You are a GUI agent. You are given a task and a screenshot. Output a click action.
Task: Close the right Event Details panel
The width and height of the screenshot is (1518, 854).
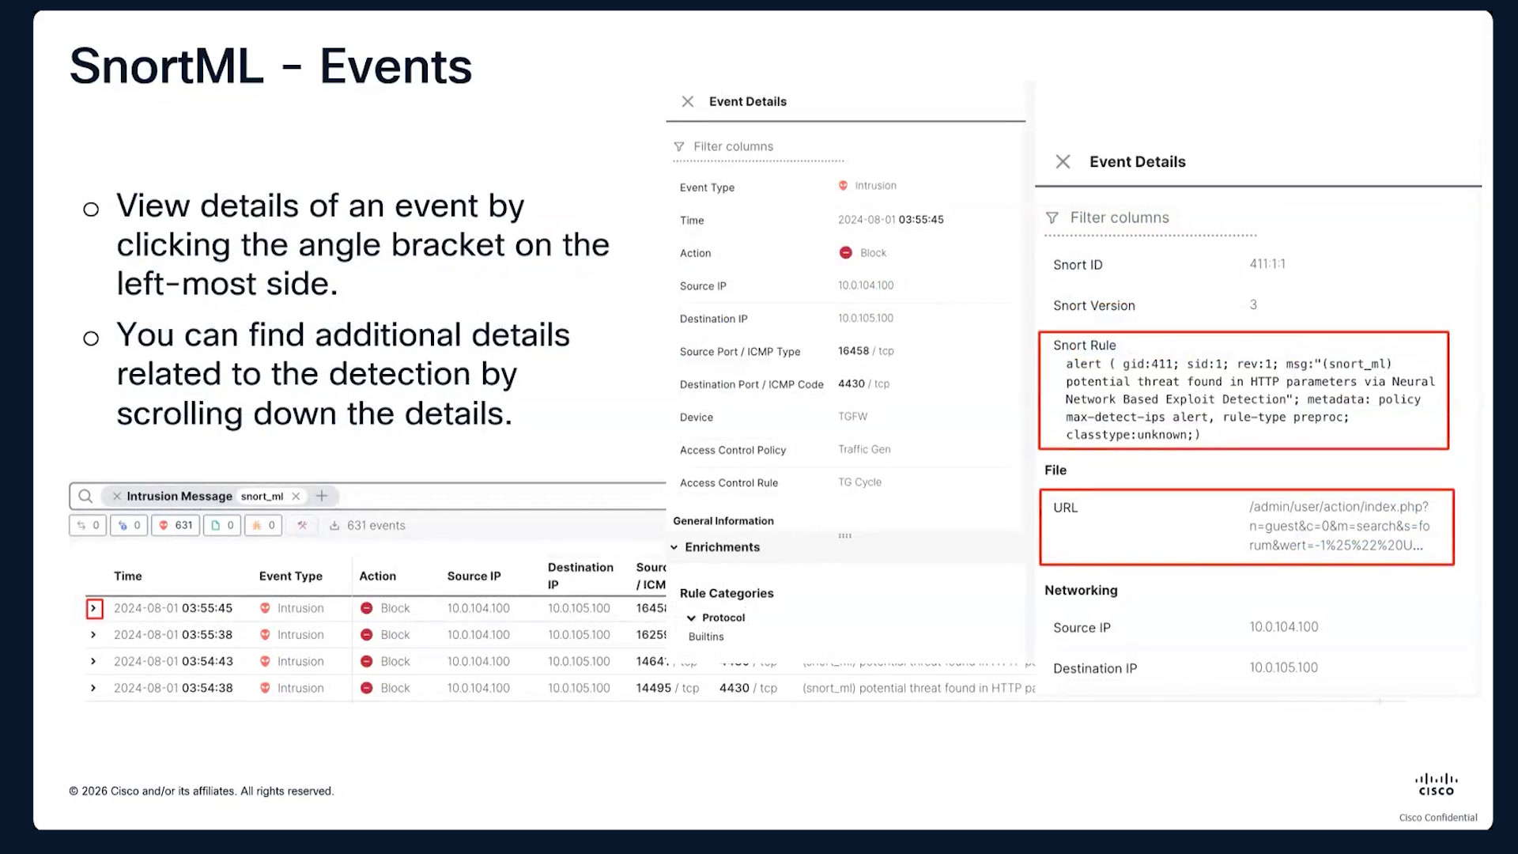pyautogui.click(x=1063, y=162)
